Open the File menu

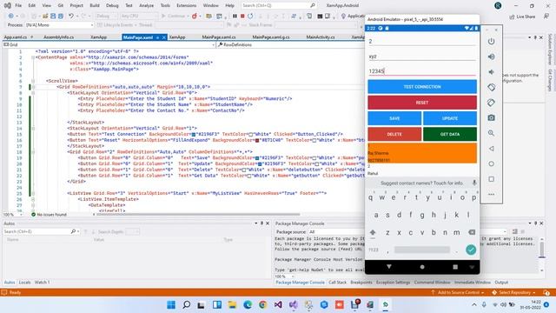(18, 6)
